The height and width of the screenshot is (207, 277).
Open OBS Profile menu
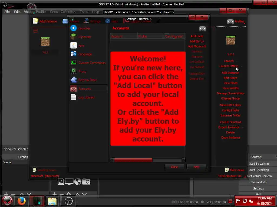point(41,12)
